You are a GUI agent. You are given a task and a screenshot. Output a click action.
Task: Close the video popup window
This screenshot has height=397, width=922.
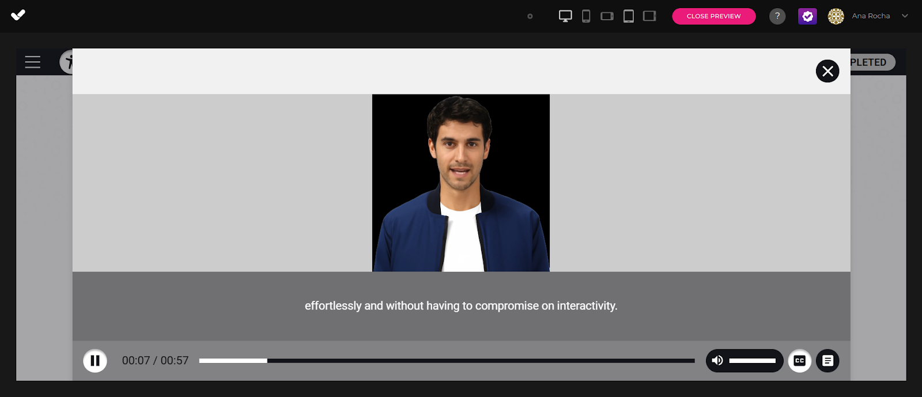(x=827, y=71)
